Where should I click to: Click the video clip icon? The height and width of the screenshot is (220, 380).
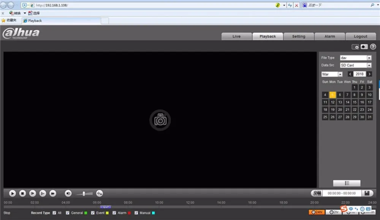coord(317,193)
